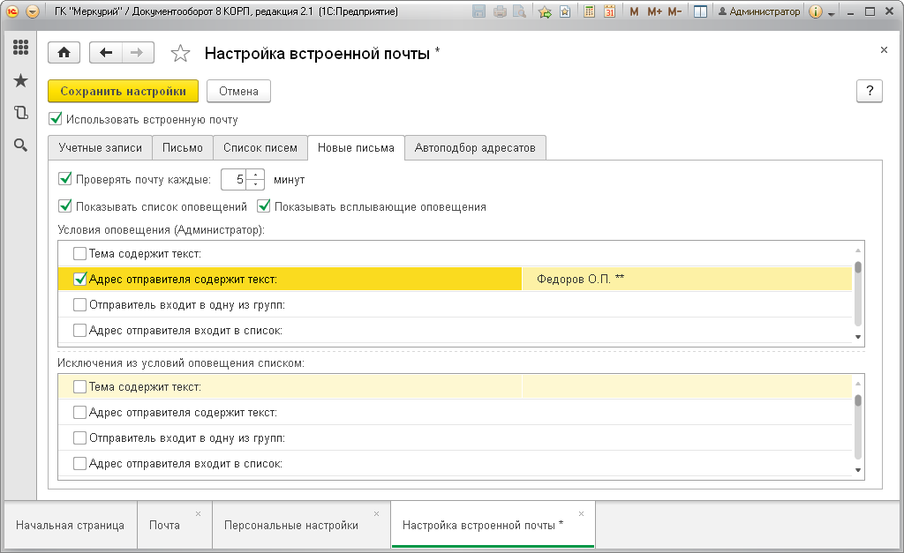Screen dimensions: 904x553
Task: Click the Отмена button
Action: pos(238,91)
